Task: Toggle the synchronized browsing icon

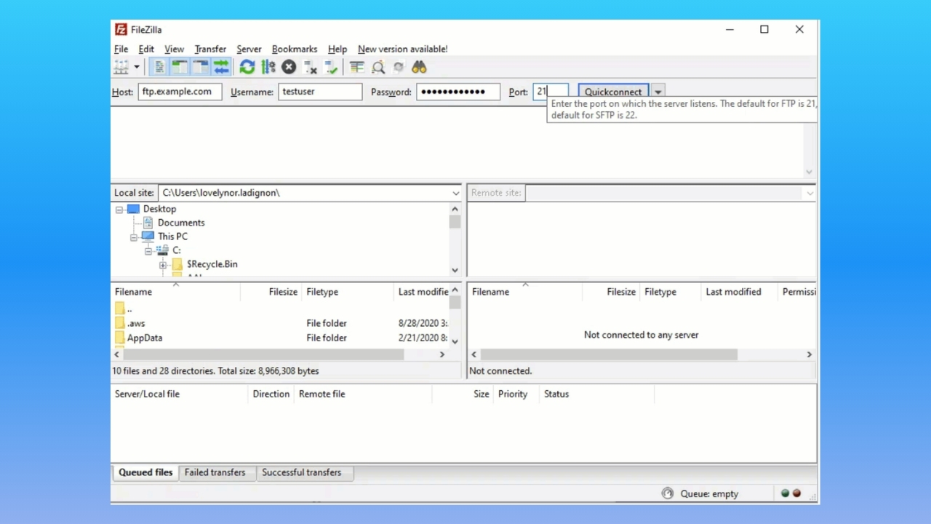Action: coord(399,67)
